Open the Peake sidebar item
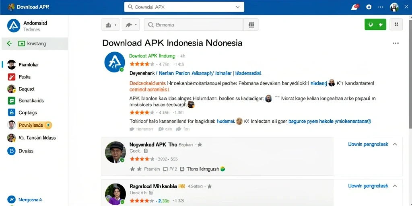 [25, 77]
